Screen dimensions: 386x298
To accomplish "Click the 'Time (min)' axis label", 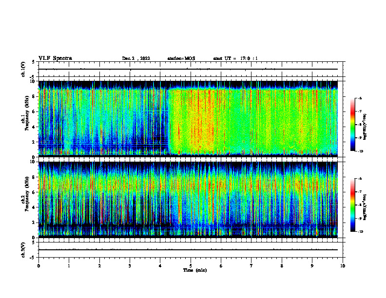I will pos(195,270).
